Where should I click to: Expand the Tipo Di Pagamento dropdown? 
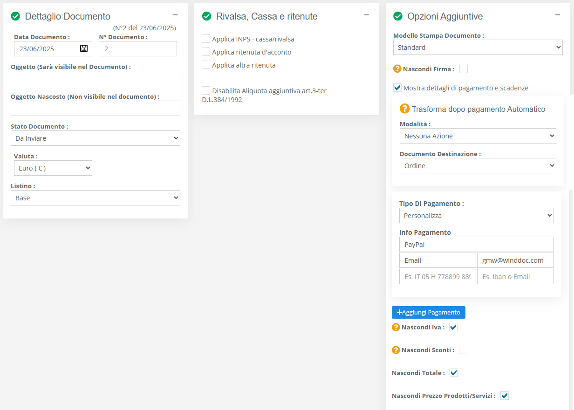point(476,216)
